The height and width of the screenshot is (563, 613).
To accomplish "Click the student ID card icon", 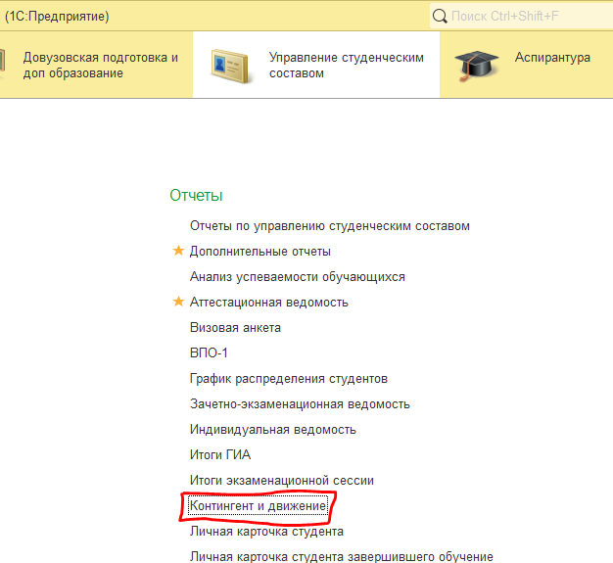I will tap(232, 65).
